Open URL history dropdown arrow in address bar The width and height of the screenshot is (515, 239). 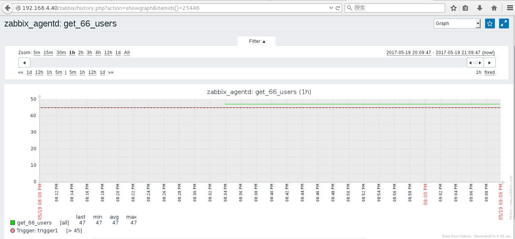[331, 8]
